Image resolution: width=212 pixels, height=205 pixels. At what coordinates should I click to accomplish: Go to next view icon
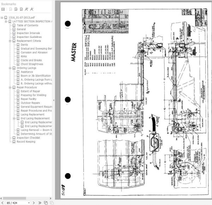tap(52, 203)
